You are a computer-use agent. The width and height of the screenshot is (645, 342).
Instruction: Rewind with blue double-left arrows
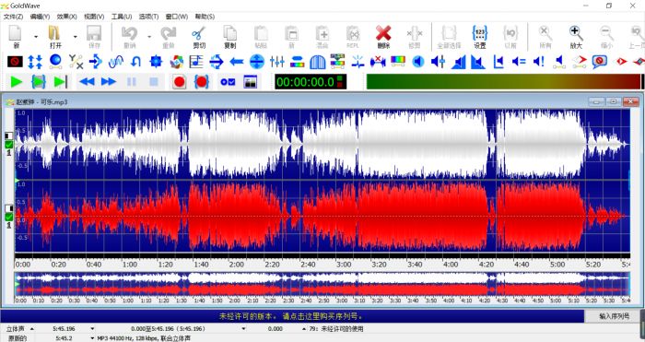pyautogui.click(x=87, y=82)
